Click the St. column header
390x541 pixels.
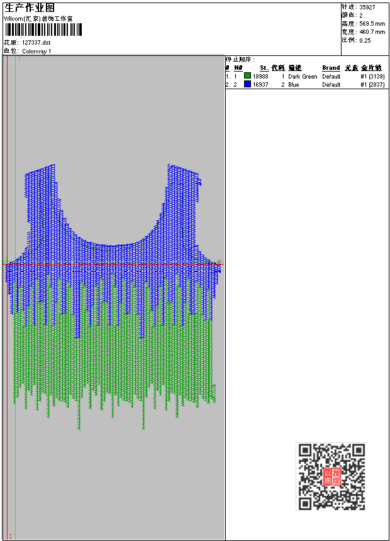point(264,68)
